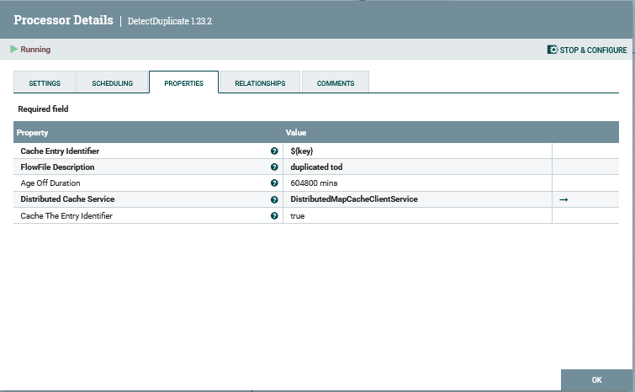View the Relationships tab
635x392 pixels.
(x=260, y=83)
